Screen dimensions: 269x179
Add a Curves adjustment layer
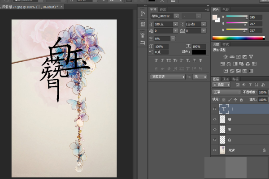click(x=239, y=57)
